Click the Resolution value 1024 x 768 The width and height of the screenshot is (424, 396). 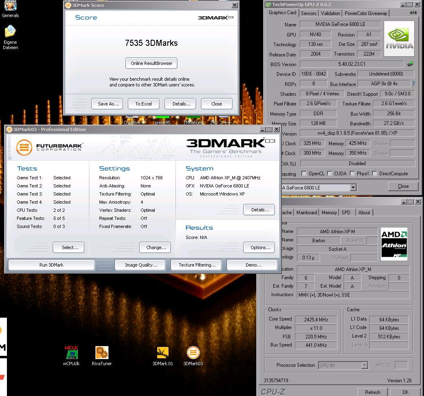point(151,178)
